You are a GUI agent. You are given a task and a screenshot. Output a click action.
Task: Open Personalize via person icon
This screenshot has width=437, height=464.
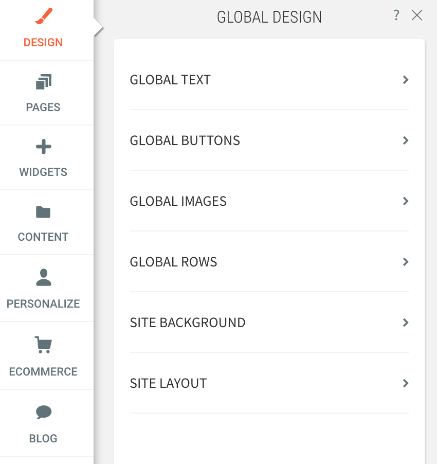pyautogui.click(x=44, y=277)
